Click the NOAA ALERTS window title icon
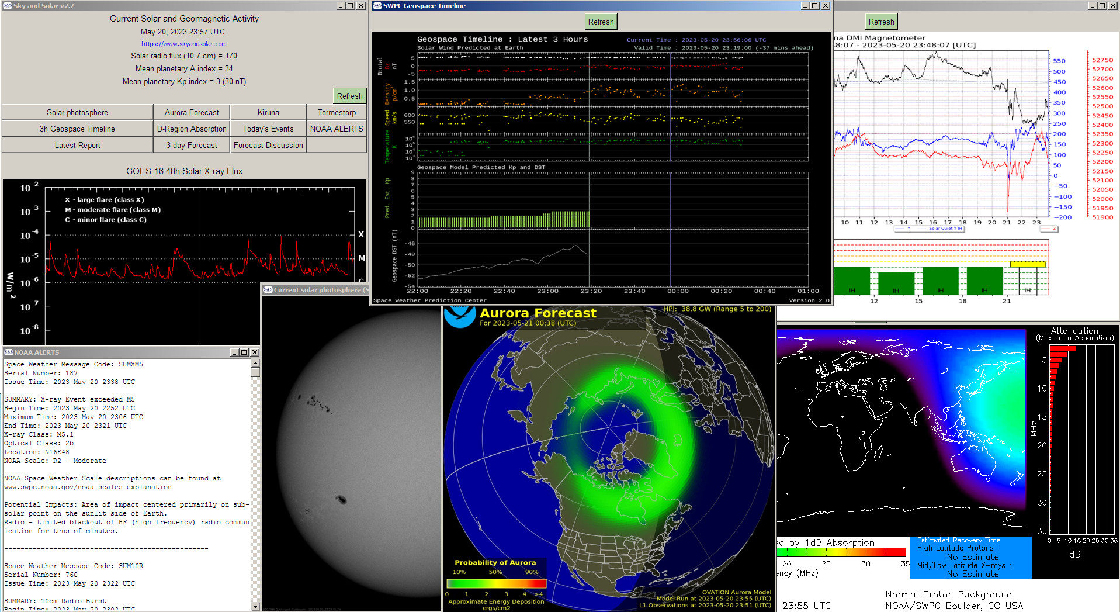Screen dimensions: 1120x612 click(x=9, y=352)
